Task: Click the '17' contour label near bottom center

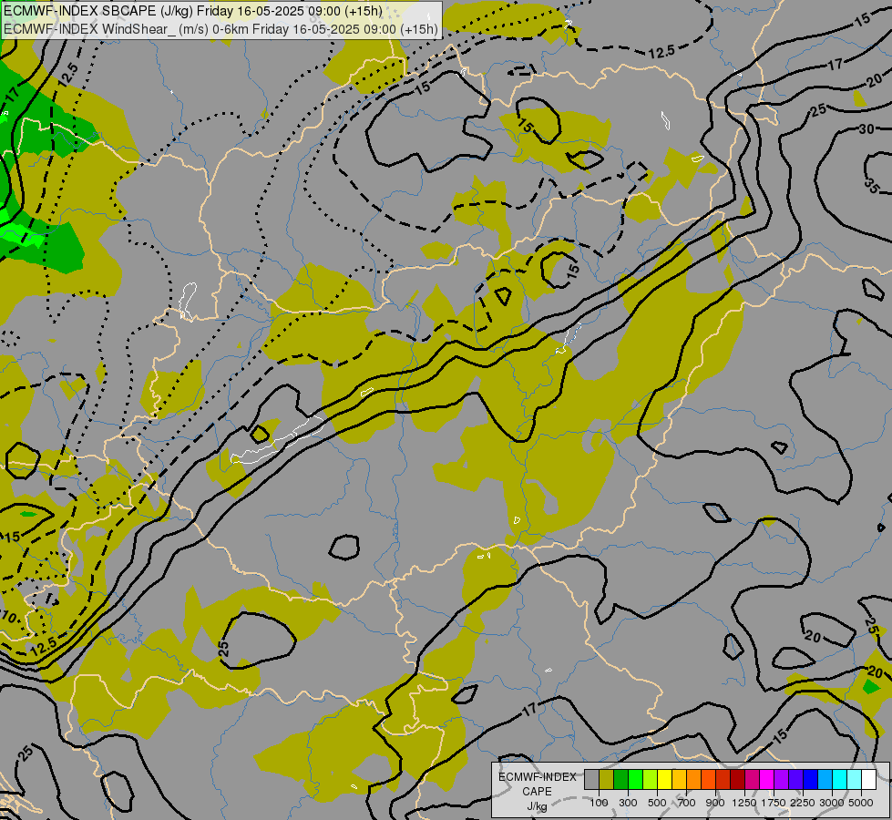Action: [x=529, y=710]
